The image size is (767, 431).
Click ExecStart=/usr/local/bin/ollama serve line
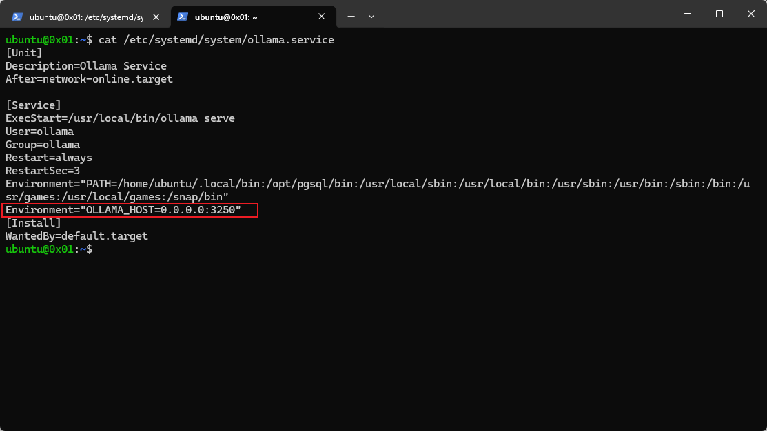pos(120,118)
